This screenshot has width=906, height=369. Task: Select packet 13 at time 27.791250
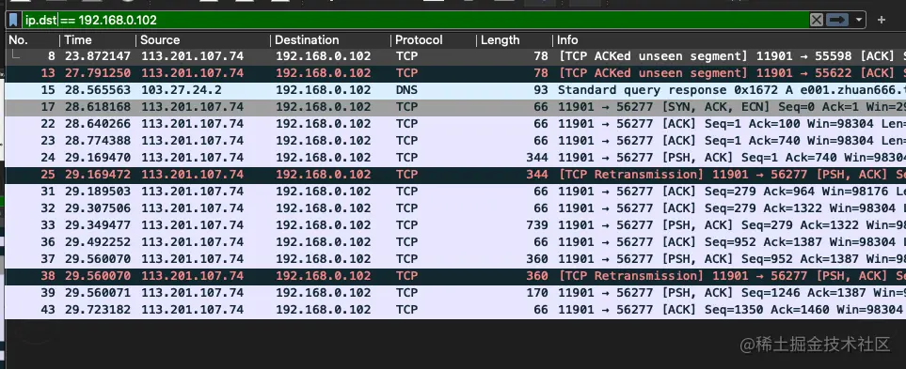tap(455, 73)
